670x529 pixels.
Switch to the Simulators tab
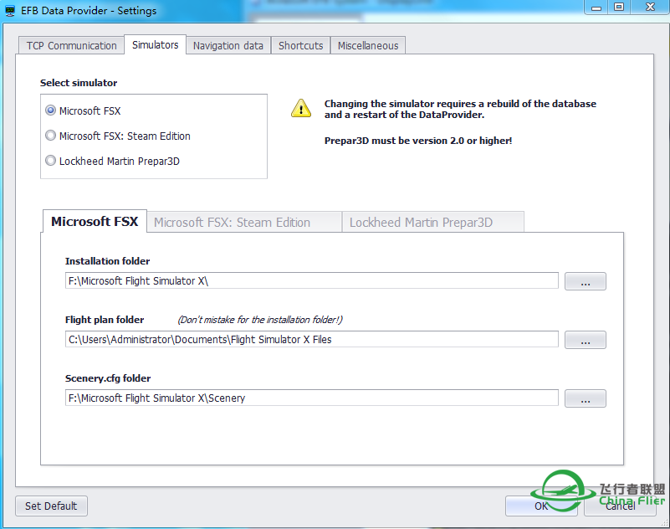tap(155, 44)
